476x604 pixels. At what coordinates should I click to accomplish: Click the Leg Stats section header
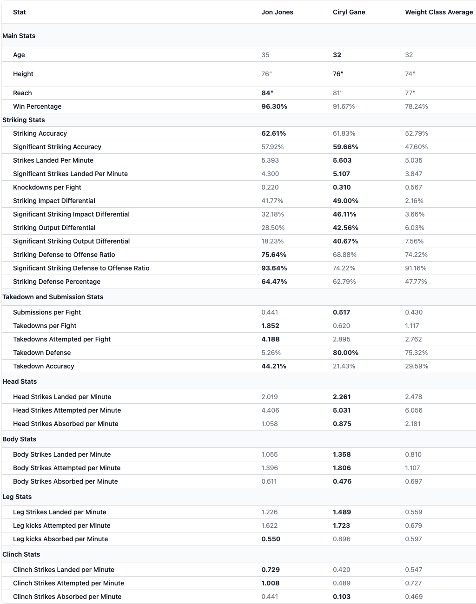pyautogui.click(x=238, y=497)
